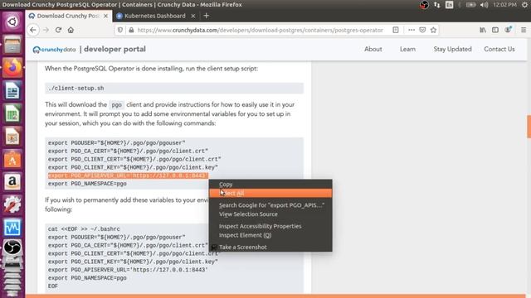Click the inline pgo code word
Screen dimensions: 531x298
click(x=116, y=105)
